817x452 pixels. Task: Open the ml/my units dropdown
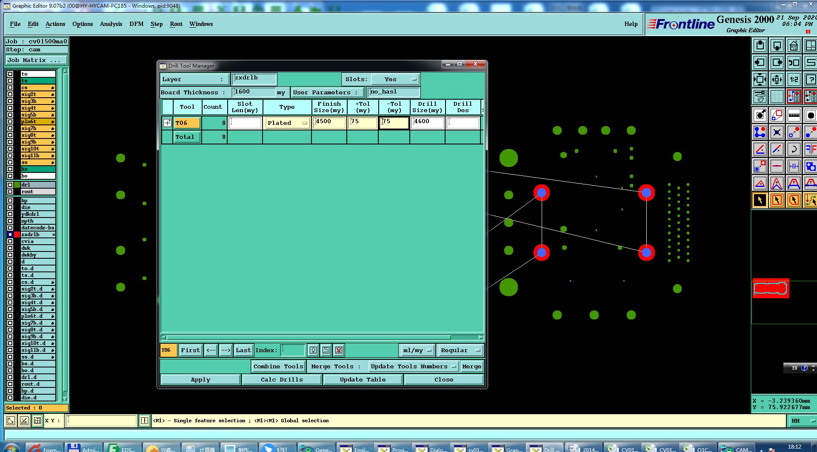pyautogui.click(x=417, y=350)
